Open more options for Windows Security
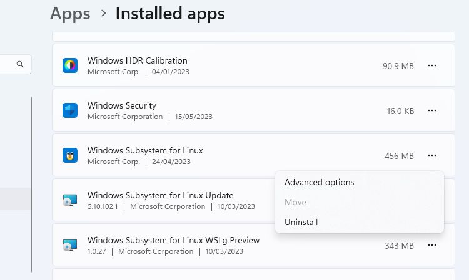The height and width of the screenshot is (280, 469). [432, 110]
